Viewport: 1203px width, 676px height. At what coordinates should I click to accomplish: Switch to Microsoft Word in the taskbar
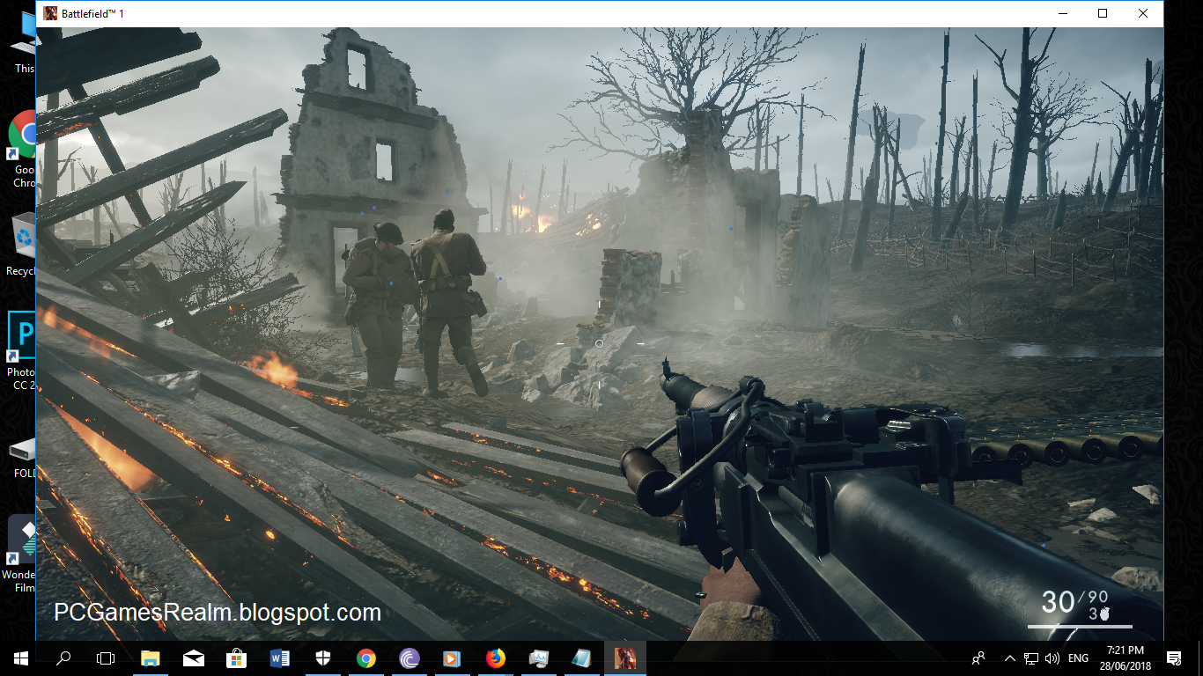tap(280, 658)
